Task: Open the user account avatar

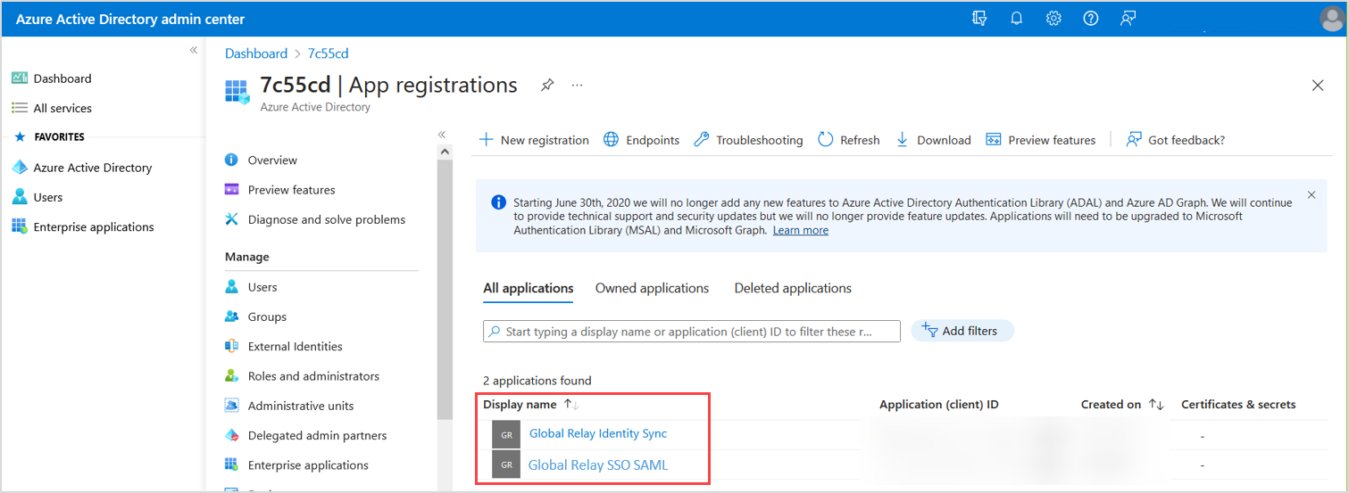Action: tap(1331, 19)
